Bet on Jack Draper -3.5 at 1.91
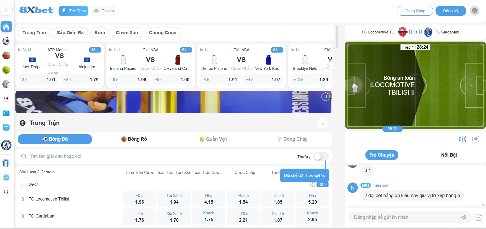This screenshot has height=229, width=486. click(x=38, y=80)
